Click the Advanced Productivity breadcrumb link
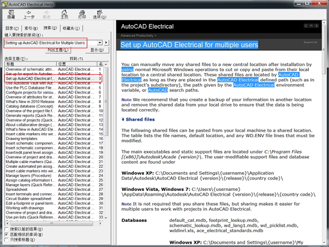The width and height of the screenshot is (329, 247). tap(137, 36)
